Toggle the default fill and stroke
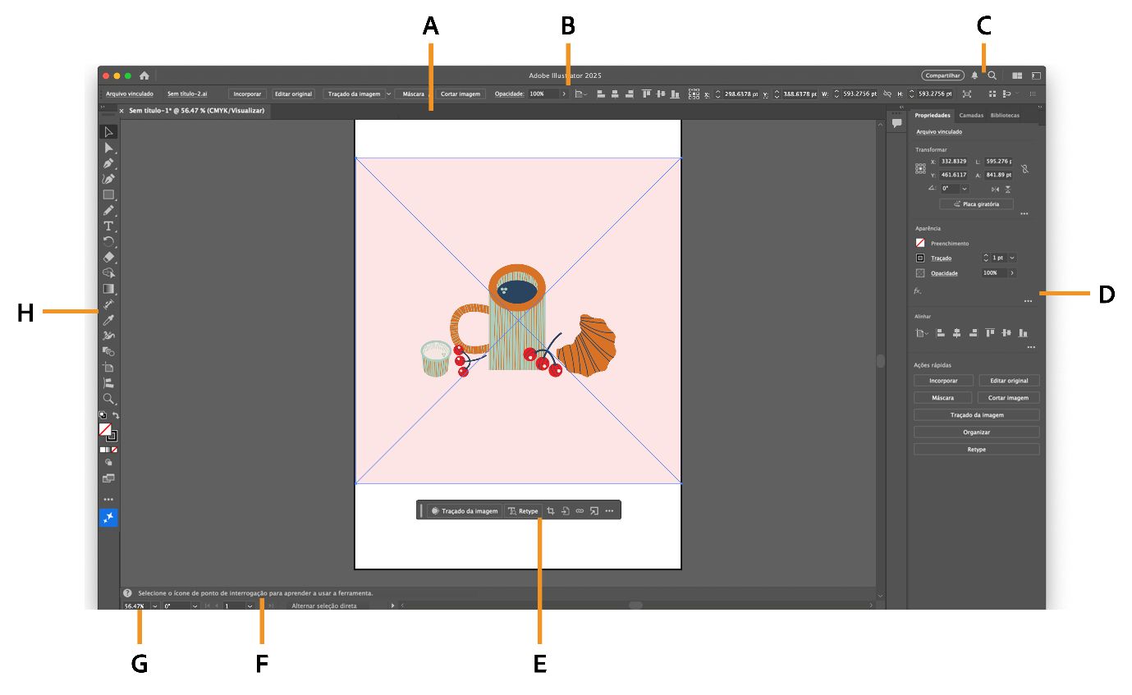1132x695 pixels. point(103,414)
